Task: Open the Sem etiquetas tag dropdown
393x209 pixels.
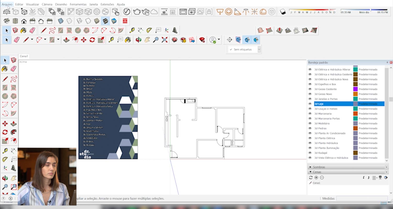Action: point(259,49)
